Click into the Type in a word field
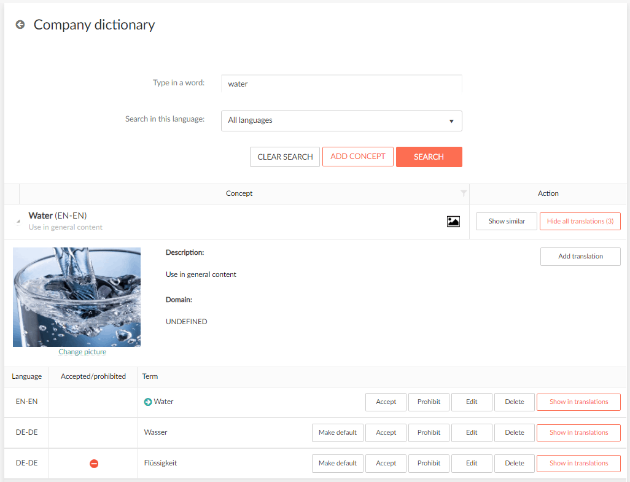 tap(341, 84)
